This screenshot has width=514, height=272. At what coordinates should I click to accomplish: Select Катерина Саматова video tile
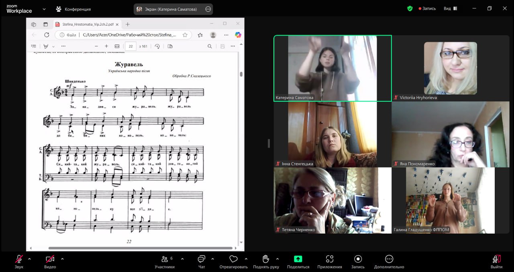[332, 68]
